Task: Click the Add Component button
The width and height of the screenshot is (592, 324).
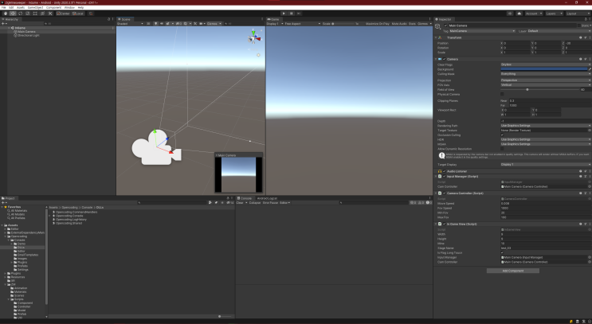Action: point(512,271)
